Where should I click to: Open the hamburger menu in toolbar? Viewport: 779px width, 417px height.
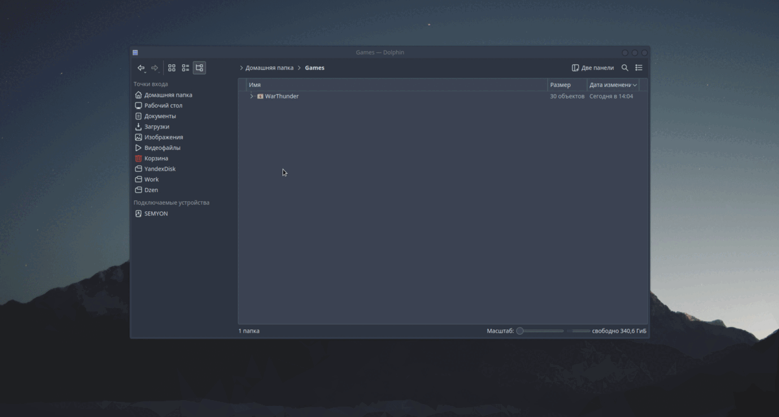coord(639,67)
